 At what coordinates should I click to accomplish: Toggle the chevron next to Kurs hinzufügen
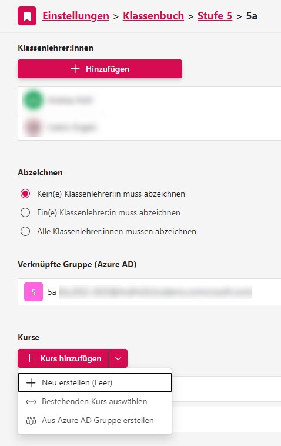point(118,358)
